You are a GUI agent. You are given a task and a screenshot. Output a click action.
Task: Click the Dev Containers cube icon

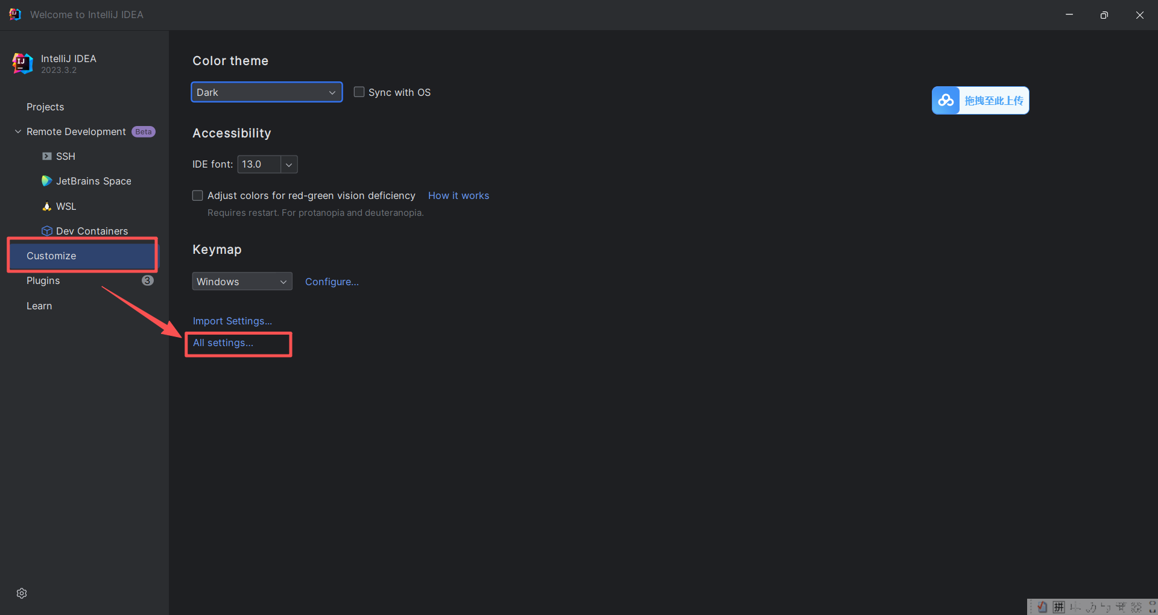tap(46, 231)
